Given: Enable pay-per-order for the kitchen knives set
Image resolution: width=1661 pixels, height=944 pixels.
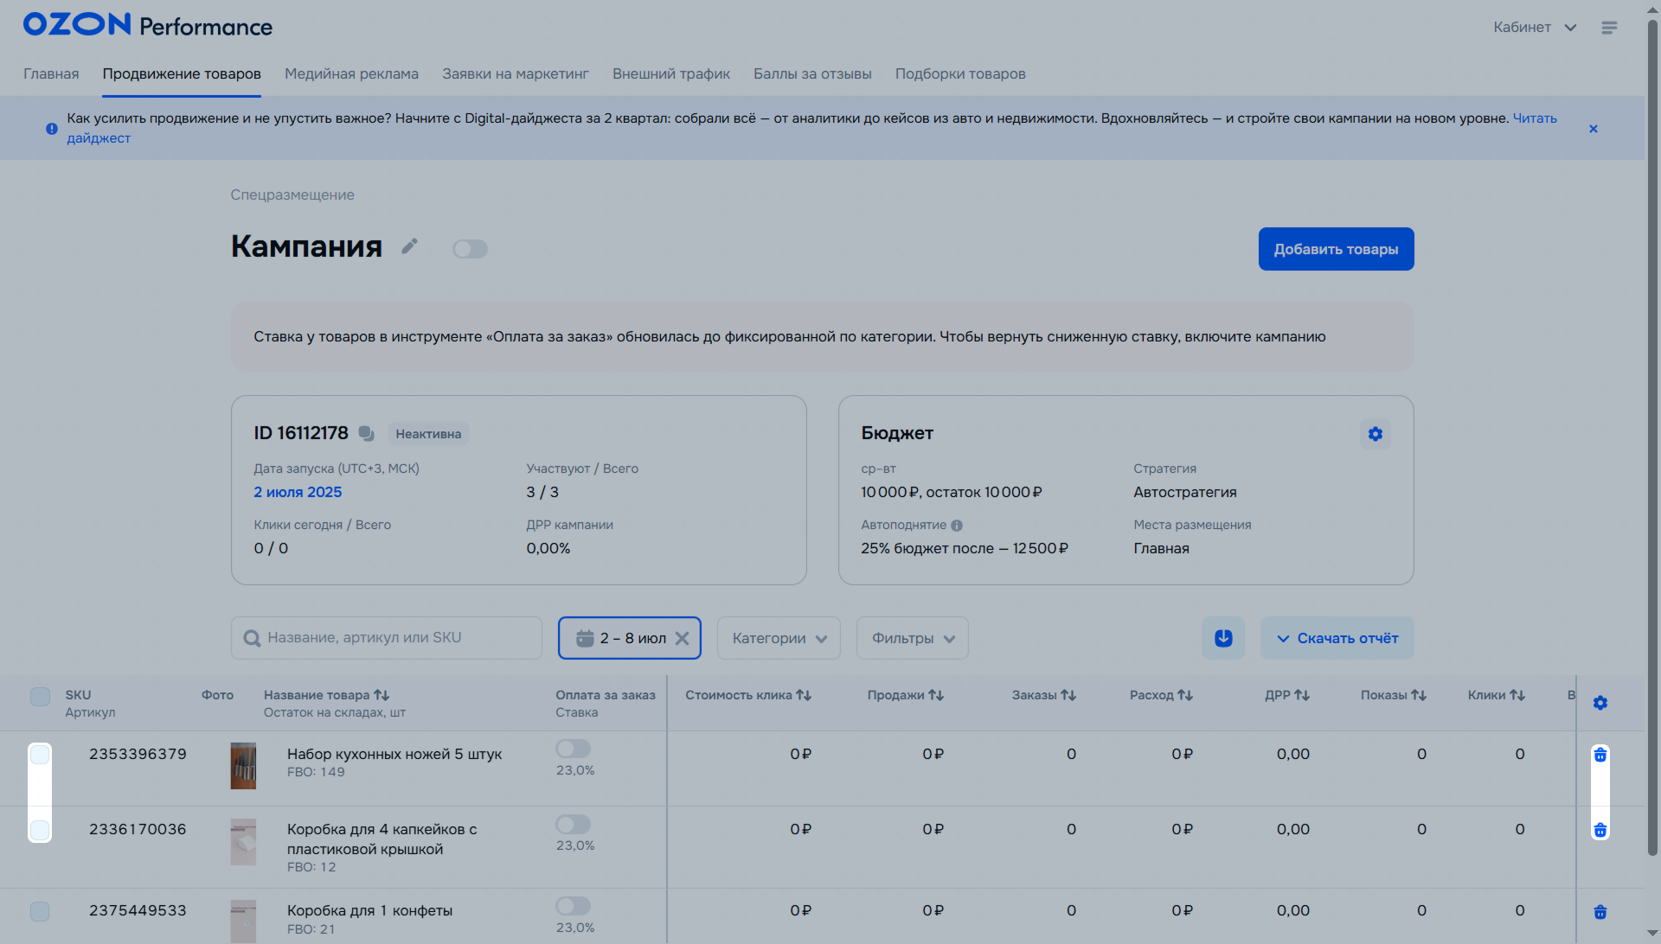Looking at the screenshot, I should [573, 749].
